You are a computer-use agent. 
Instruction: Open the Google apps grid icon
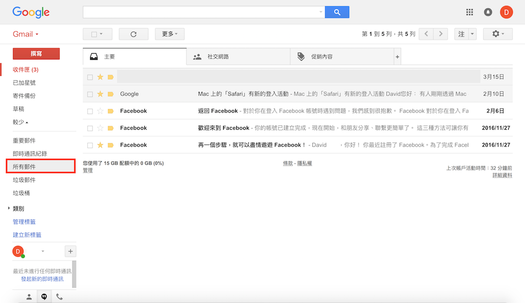click(x=469, y=12)
